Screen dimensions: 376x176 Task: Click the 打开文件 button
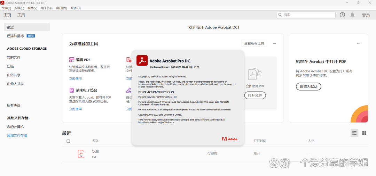pyautogui.click(x=255, y=95)
